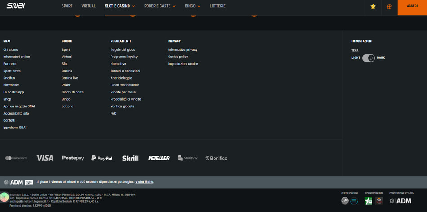Toggle the Light/Dark theme switch
The image size is (427, 212).
369,57
